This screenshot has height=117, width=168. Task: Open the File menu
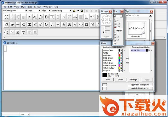point(4,7)
